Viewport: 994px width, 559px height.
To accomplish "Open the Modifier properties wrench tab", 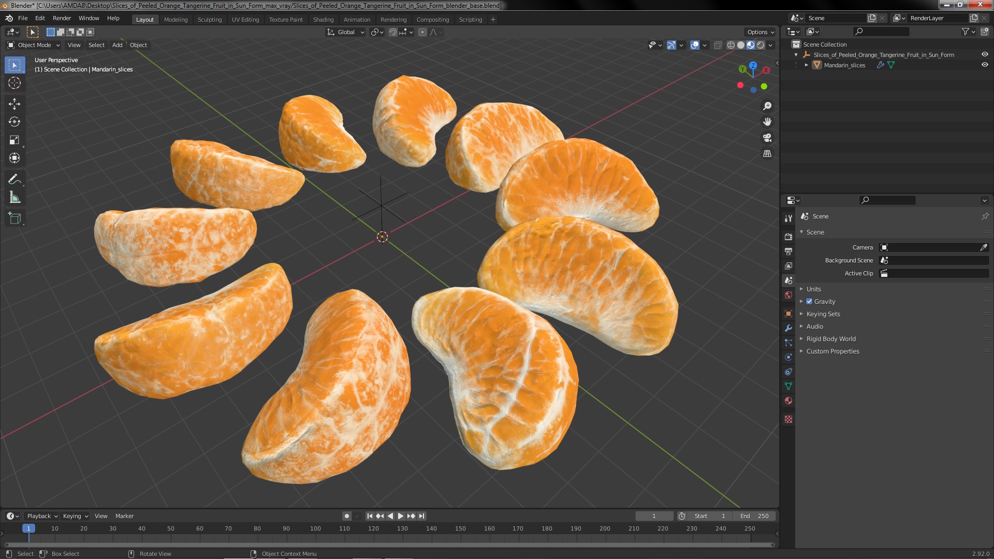I will tap(788, 328).
